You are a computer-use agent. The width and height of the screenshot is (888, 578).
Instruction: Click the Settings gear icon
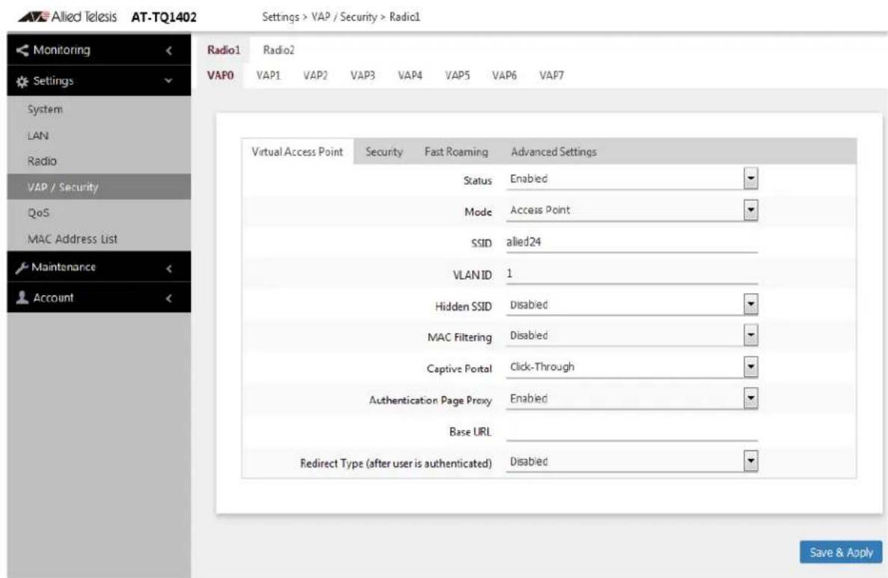point(22,82)
